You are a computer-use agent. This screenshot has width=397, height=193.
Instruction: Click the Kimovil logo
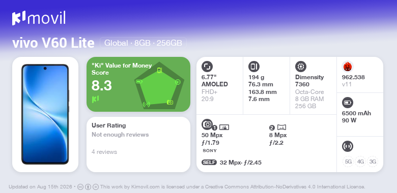(39, 18)
